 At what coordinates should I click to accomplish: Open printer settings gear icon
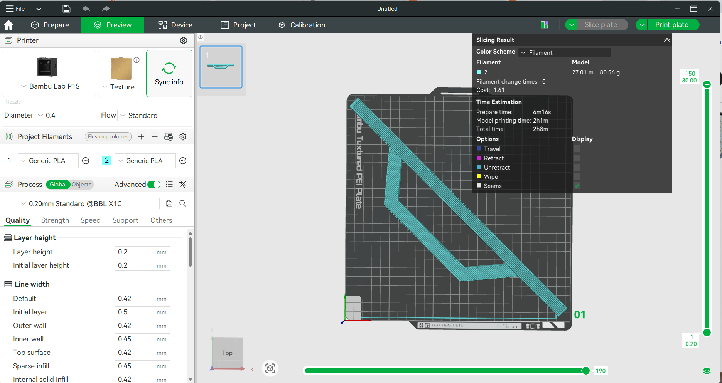(184, 40)
